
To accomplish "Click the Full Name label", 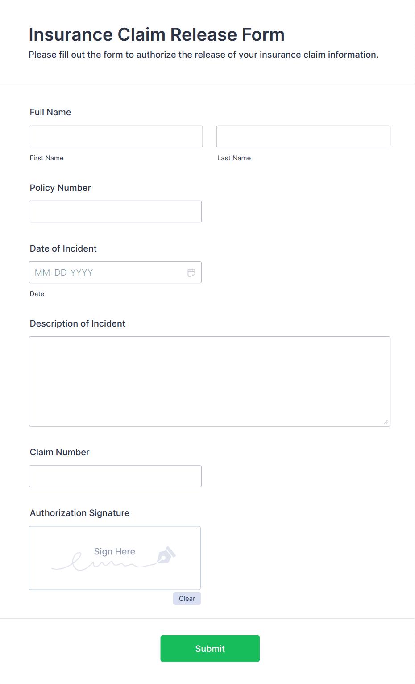I will click(50, 112).
